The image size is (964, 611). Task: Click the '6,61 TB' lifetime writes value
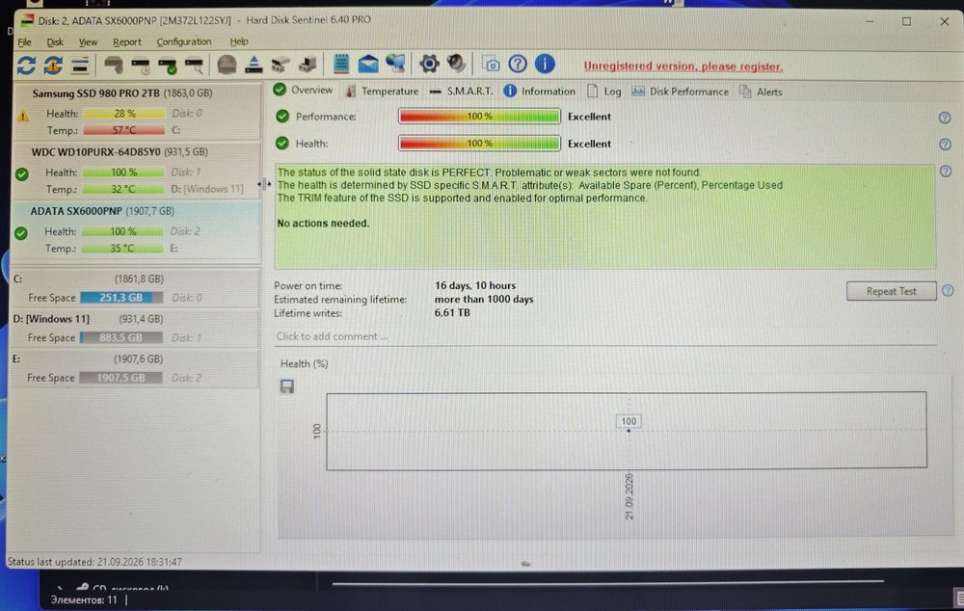click(x=452, y=313)
